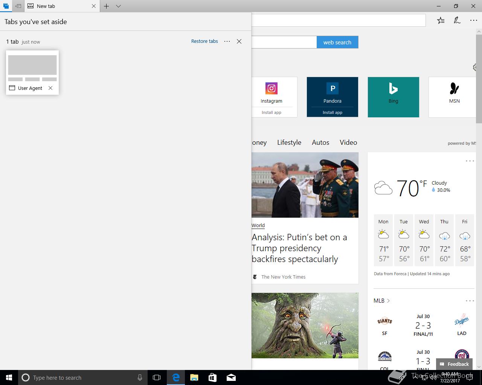Click the cloudy weather icon
This screenshot has height=385, width=482.
[383, 188]
